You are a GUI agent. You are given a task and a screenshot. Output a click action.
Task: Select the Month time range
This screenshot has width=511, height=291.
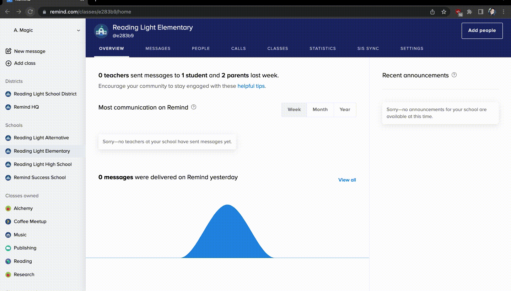tap(320, 110)
